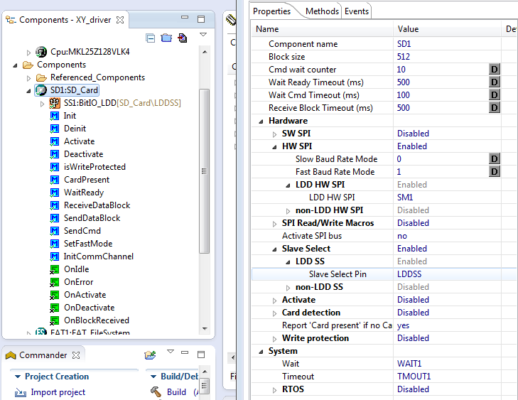
Task: Click the OnDeactivate event icon
Action: 54,308
